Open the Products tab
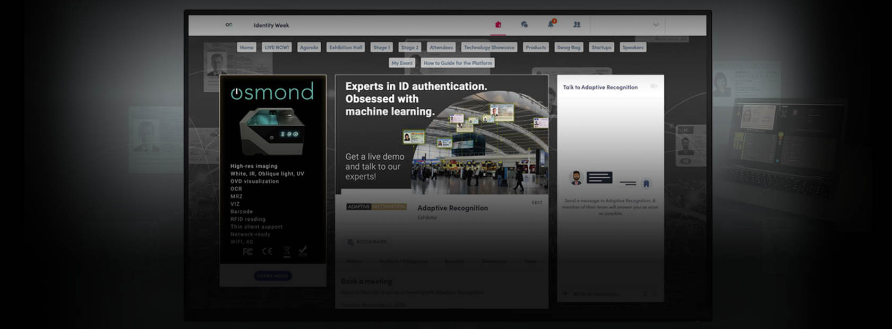The image size is (892, 329). [x=536, y=47]
